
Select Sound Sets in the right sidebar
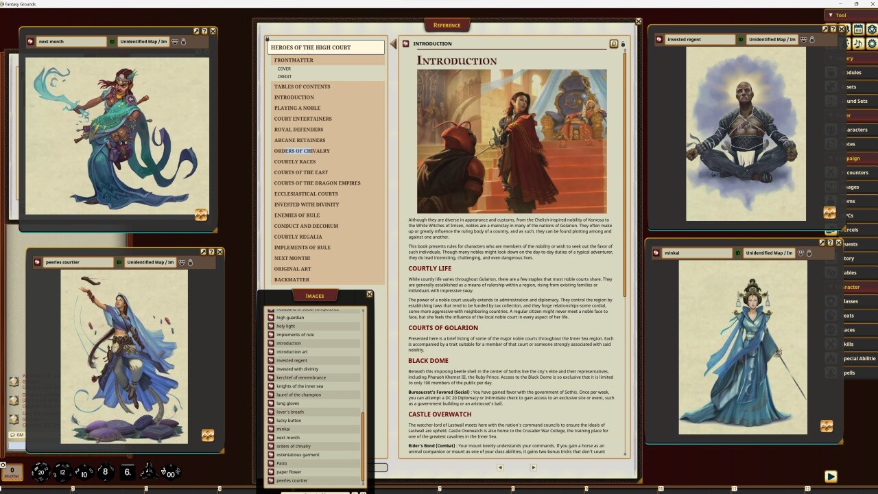(x=857, y=101)
